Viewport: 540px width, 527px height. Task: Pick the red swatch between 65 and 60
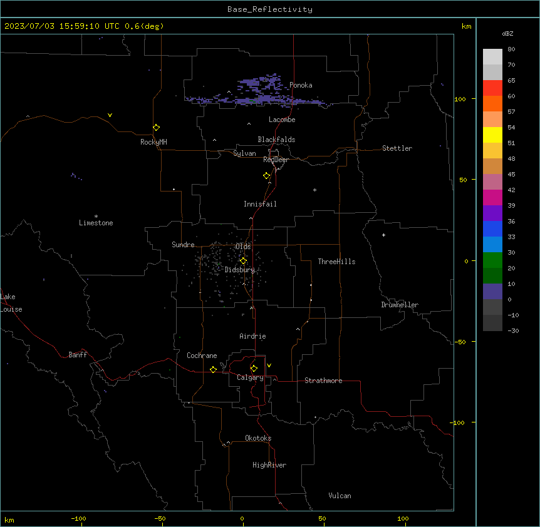tap(492, 88)
